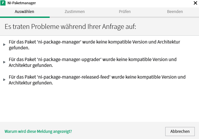Click the NI Package Manager logo icon

click(4, 3)
